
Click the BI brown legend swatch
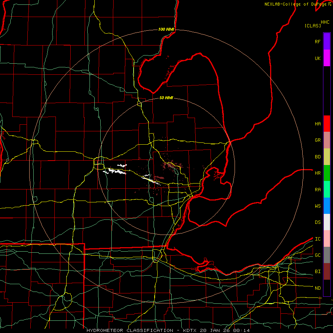click(x=327, y=272)
